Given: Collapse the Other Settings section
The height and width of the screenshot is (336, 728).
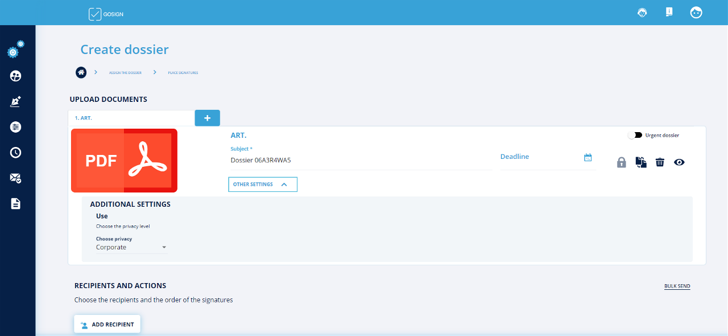Looking at the screenshot, I should 262,185.
